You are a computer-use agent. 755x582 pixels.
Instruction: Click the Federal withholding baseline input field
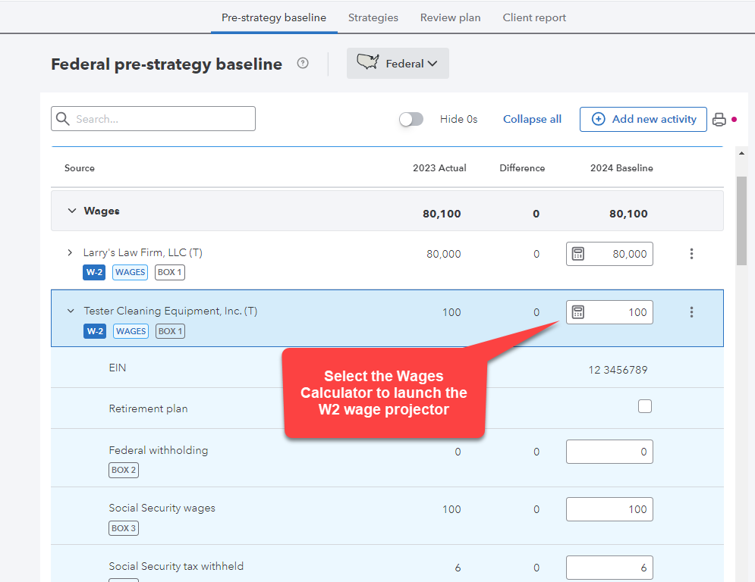609,452
